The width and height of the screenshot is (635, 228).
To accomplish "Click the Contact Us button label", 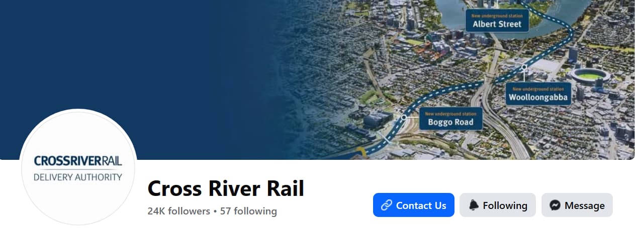I will coord(421,205).
